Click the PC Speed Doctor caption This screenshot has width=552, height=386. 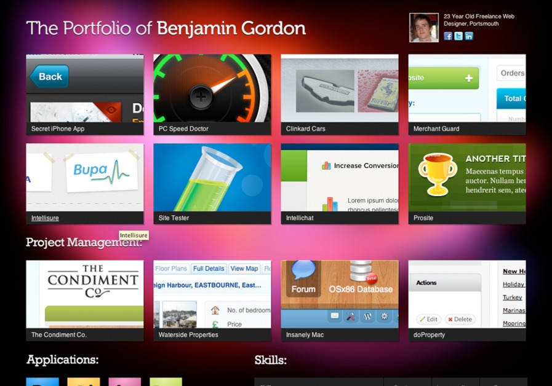point(183,128)
